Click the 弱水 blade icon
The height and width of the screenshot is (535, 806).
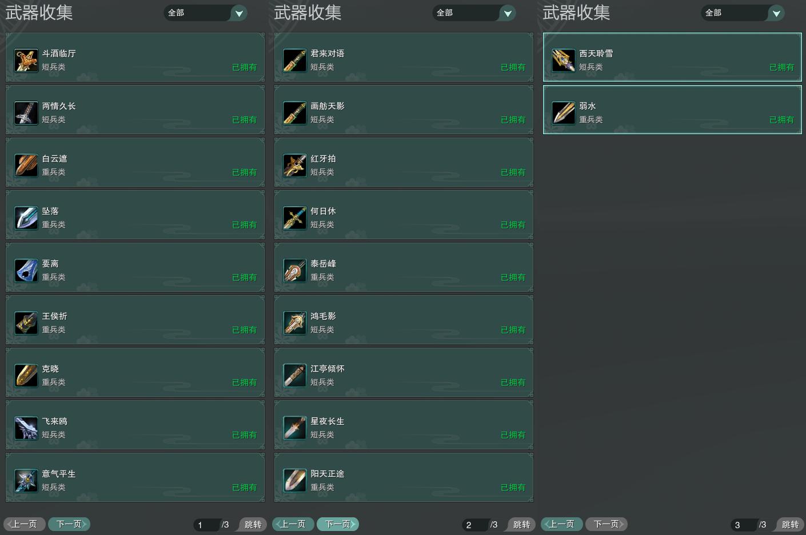click(564, 113)
